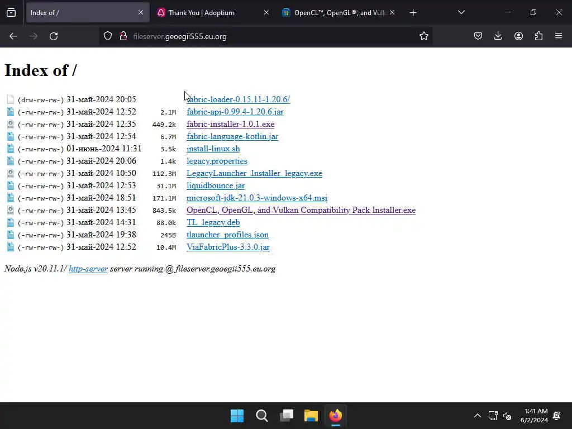572x429 pixels.
Task: Click folder icon beside fabric-loader row
Action: (x=11, y=99)
